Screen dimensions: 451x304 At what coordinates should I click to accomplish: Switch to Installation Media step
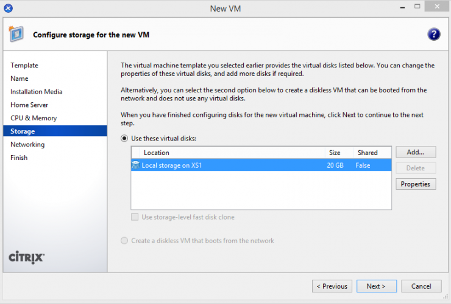pos(36,92)
